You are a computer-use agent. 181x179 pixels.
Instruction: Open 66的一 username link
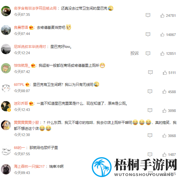pyautogui.click(x=19, y=148)
